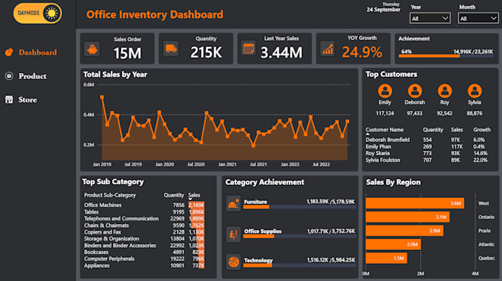The width and height of the screenshot is (502, 281).
Task: Click the Jan 2021 axis label
Action: click(227, 164)
